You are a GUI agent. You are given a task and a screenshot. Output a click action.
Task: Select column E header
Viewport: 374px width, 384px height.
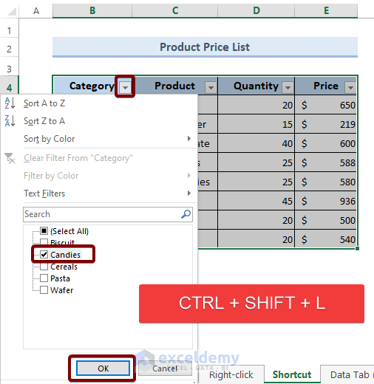coord(326,11)
